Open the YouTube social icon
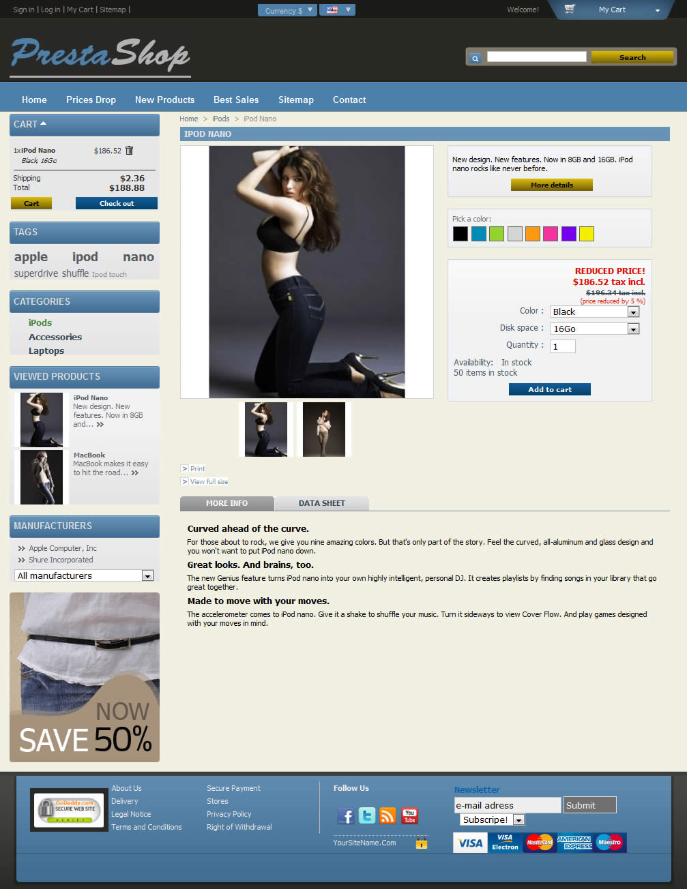Image resolution: width=687 pixels, height=889 pixels. tap(409, 815)
